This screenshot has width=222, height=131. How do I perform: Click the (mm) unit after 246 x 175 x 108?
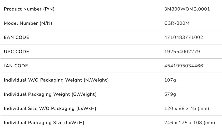point(210,123)
